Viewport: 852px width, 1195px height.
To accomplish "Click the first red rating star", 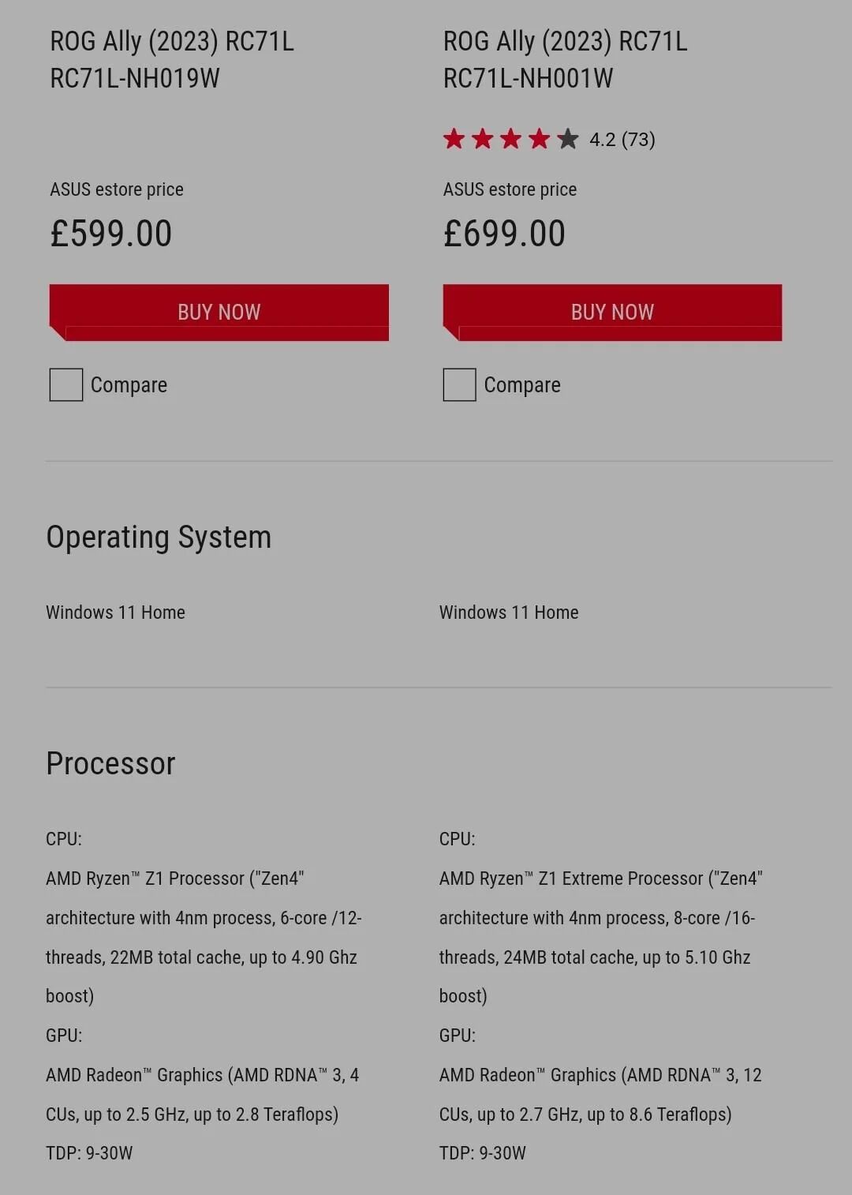I will pos(454,139).
